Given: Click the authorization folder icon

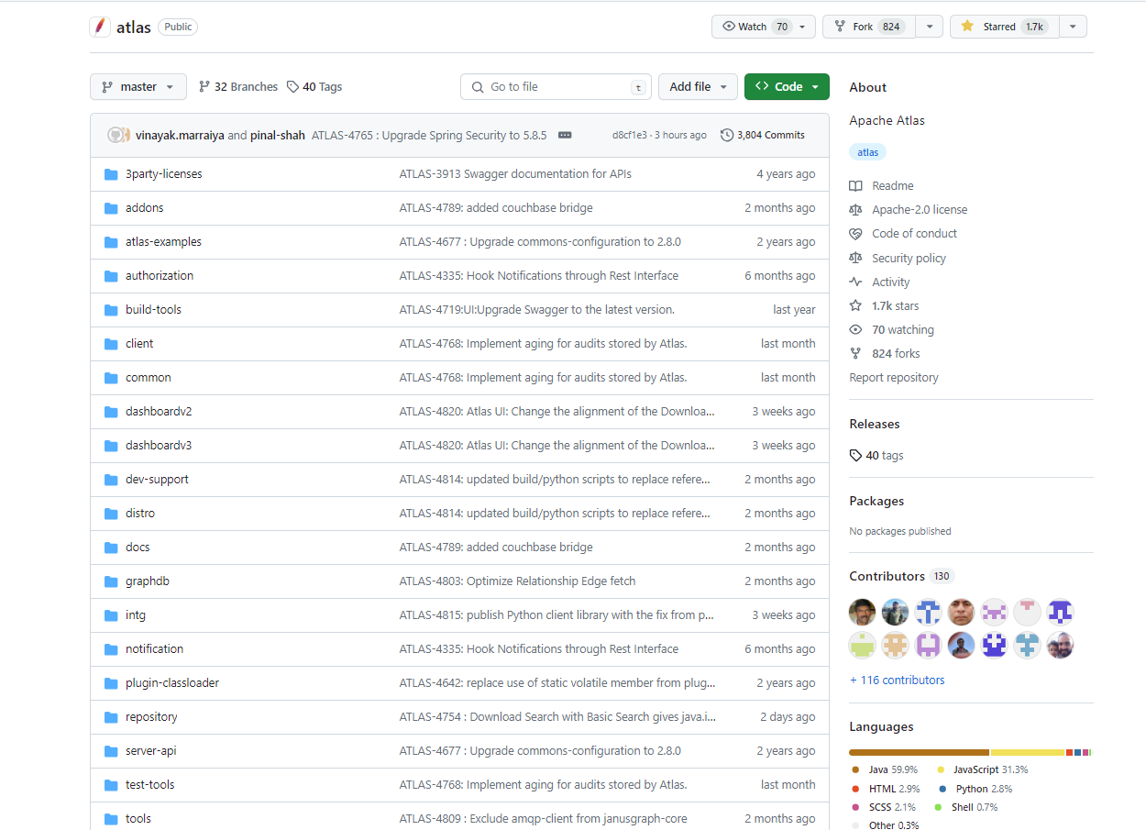Looking at the screenshot, I should (111, 276).
